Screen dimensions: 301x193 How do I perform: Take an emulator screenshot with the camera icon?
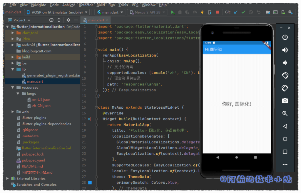click(x=285, y=100)
